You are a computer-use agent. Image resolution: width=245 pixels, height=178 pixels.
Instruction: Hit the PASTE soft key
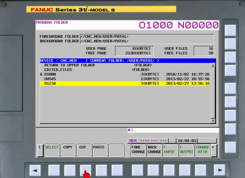tap(100, 151)
